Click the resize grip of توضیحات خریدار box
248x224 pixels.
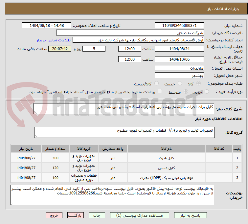12,203
